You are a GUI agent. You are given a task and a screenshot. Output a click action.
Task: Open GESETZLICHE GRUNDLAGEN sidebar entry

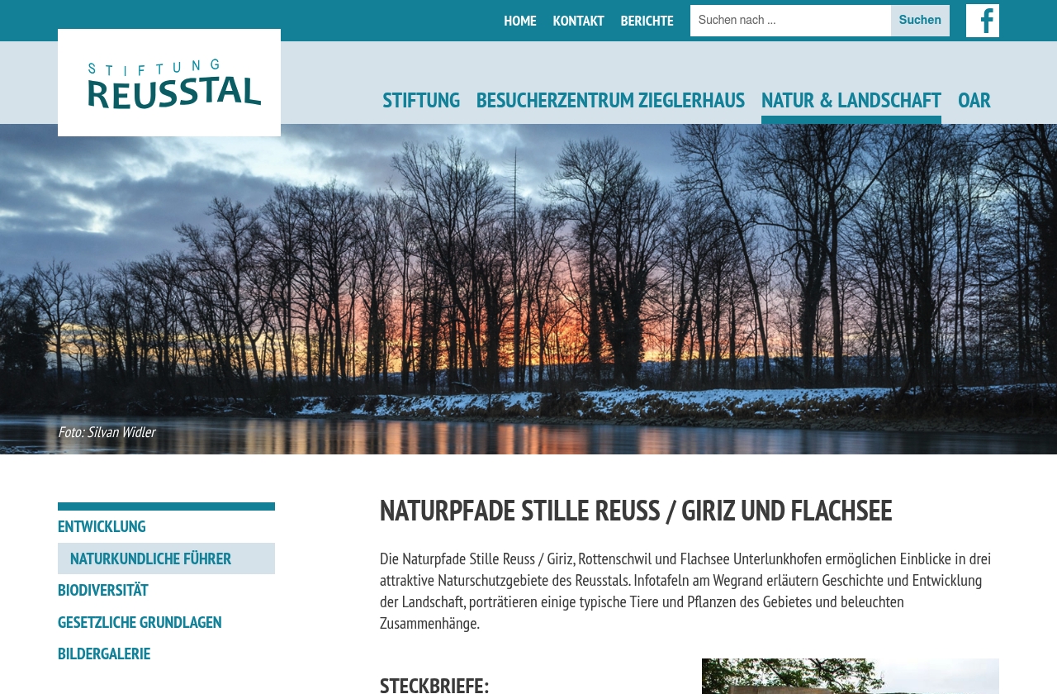(x=140, y=622)
